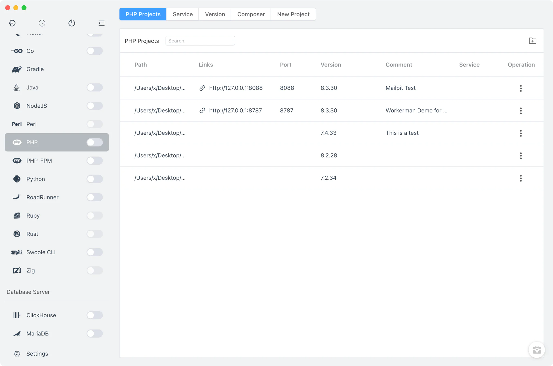The height and width of the screenshot is (366, 553).
Task: Switch to the Version tab
Action: click(x=215, y=14)
